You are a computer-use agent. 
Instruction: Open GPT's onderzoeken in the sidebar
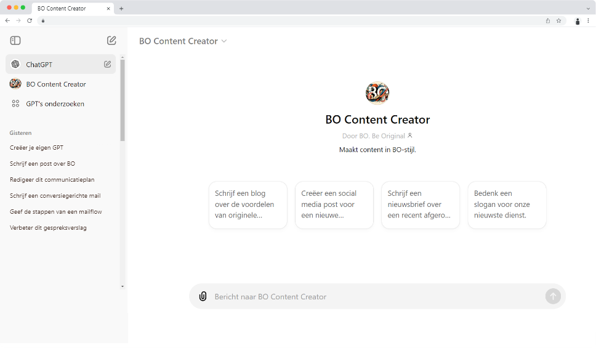pos(60,103)
